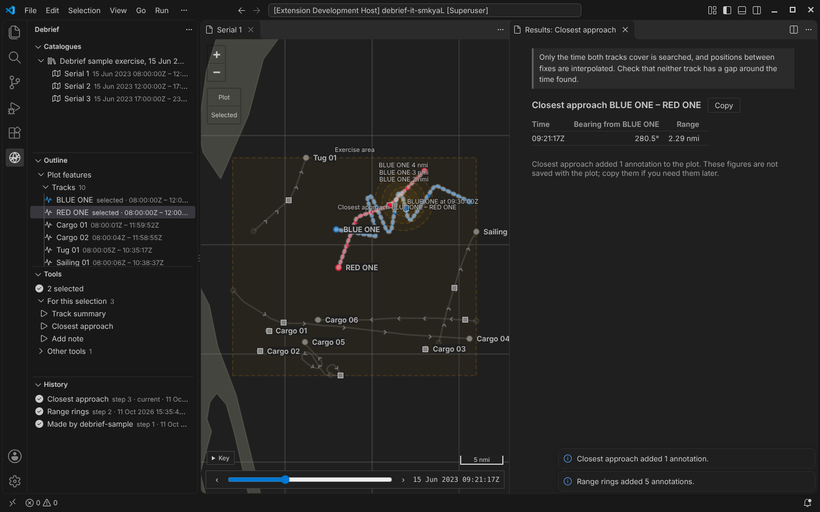Screen dimensions: 820x512
Task: Click the Selected button on map
Action: [x=224, y=115]
